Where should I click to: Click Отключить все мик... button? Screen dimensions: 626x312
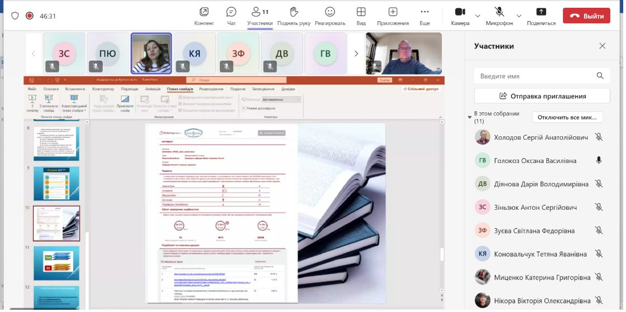point(567,117)
